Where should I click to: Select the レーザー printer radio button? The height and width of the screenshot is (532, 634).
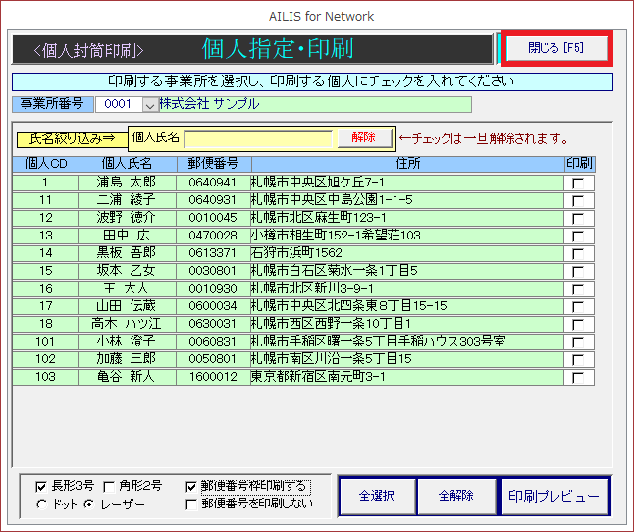pos(89,505)
